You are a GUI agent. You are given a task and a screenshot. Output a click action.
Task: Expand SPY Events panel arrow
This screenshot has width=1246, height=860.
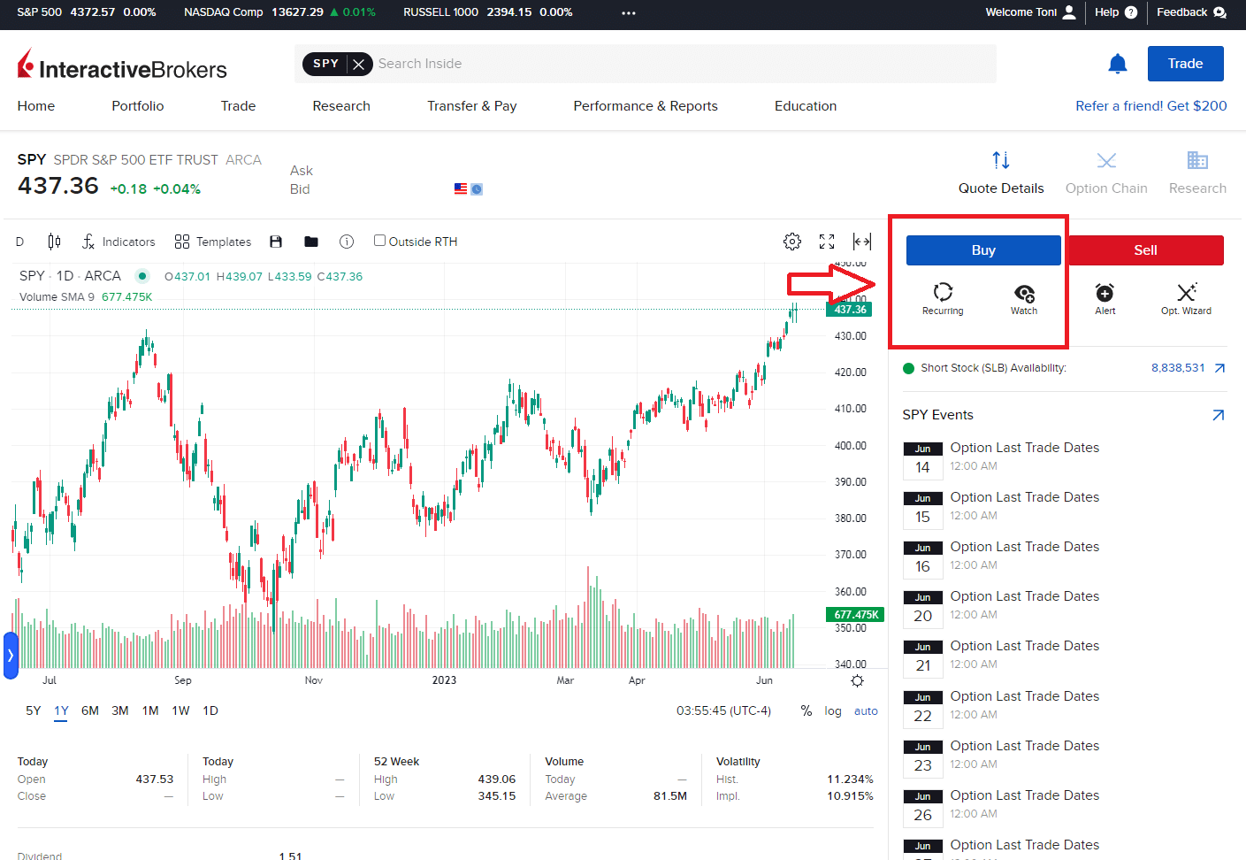pyautogui.click(x=1218, y=415)
